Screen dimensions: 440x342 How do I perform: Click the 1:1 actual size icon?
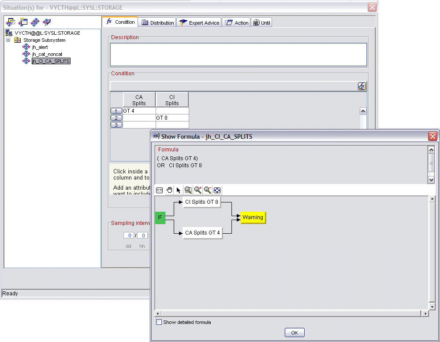pyautogui.click(x=159, y=190)
